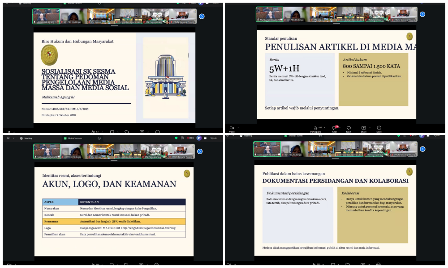Click Biro Hukum dan Hubungan Masyarakat text
The height and width of the screenshot is (268, 448).
click(78, 41)
